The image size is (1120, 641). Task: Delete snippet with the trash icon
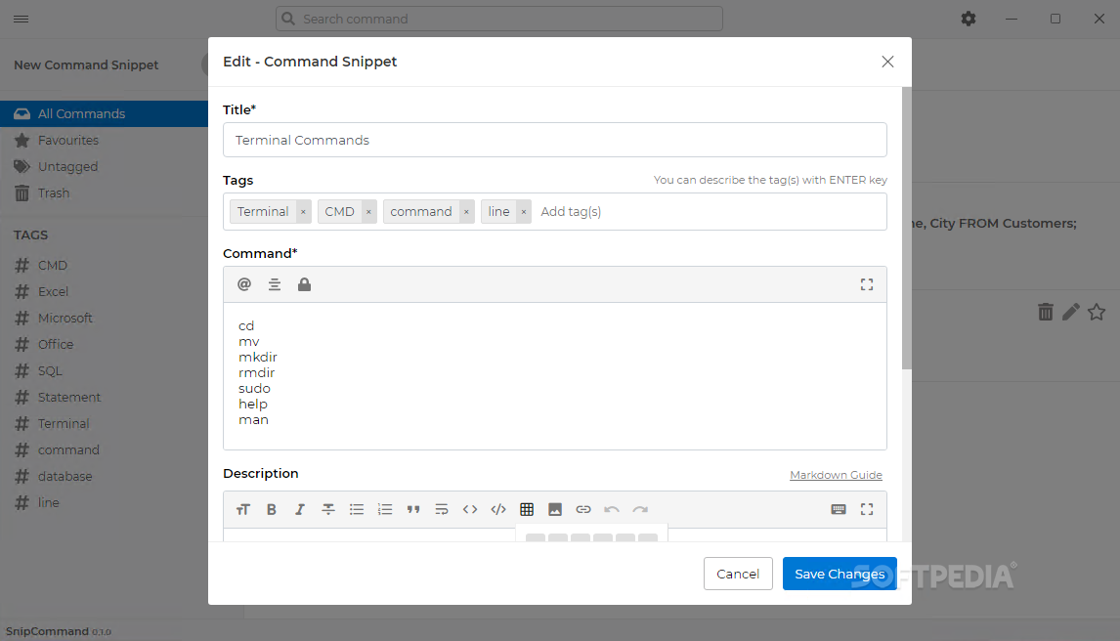point(1045,312)
